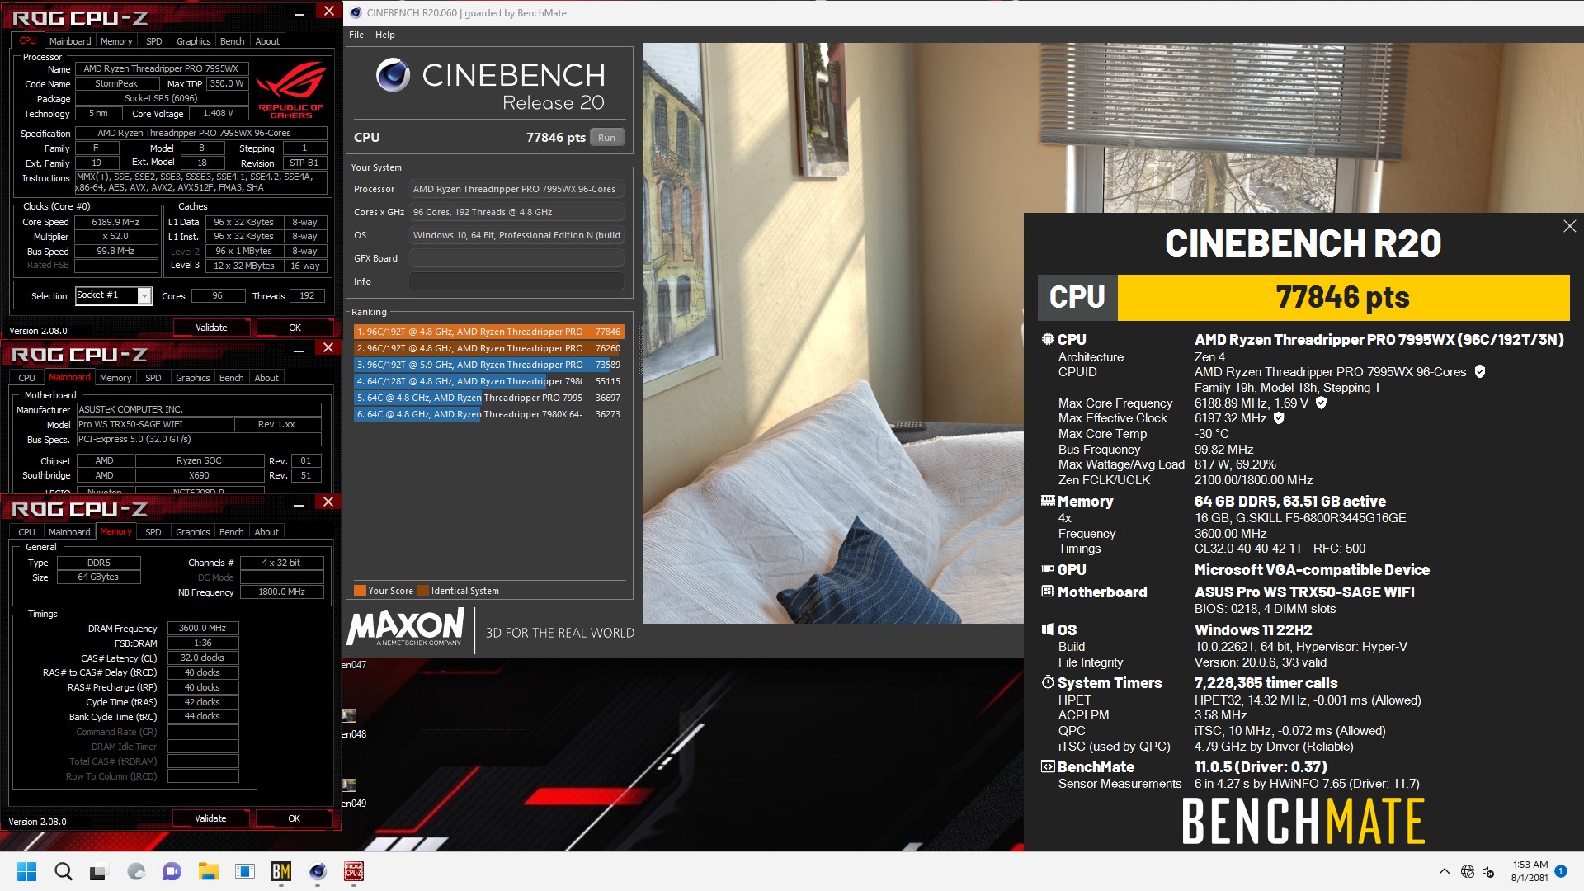Select desktop icon labeled en048

tap(354, 724)
